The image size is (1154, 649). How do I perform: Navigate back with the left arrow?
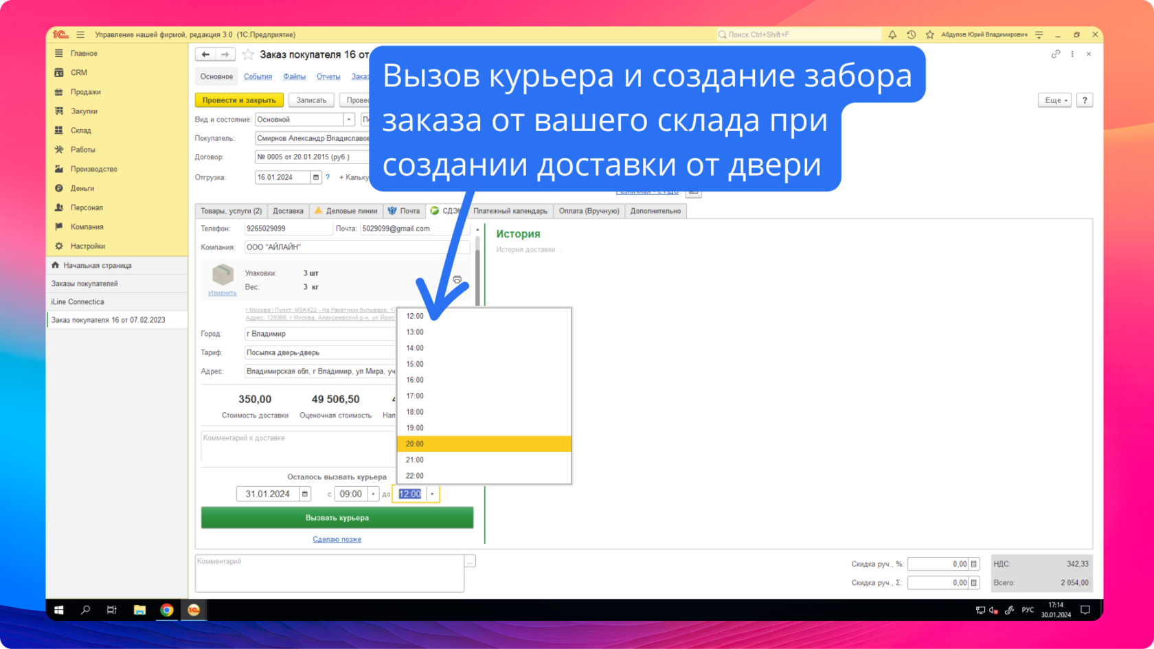click(205, 54)
